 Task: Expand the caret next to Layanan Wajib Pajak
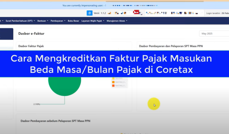[x=104, y=21]
